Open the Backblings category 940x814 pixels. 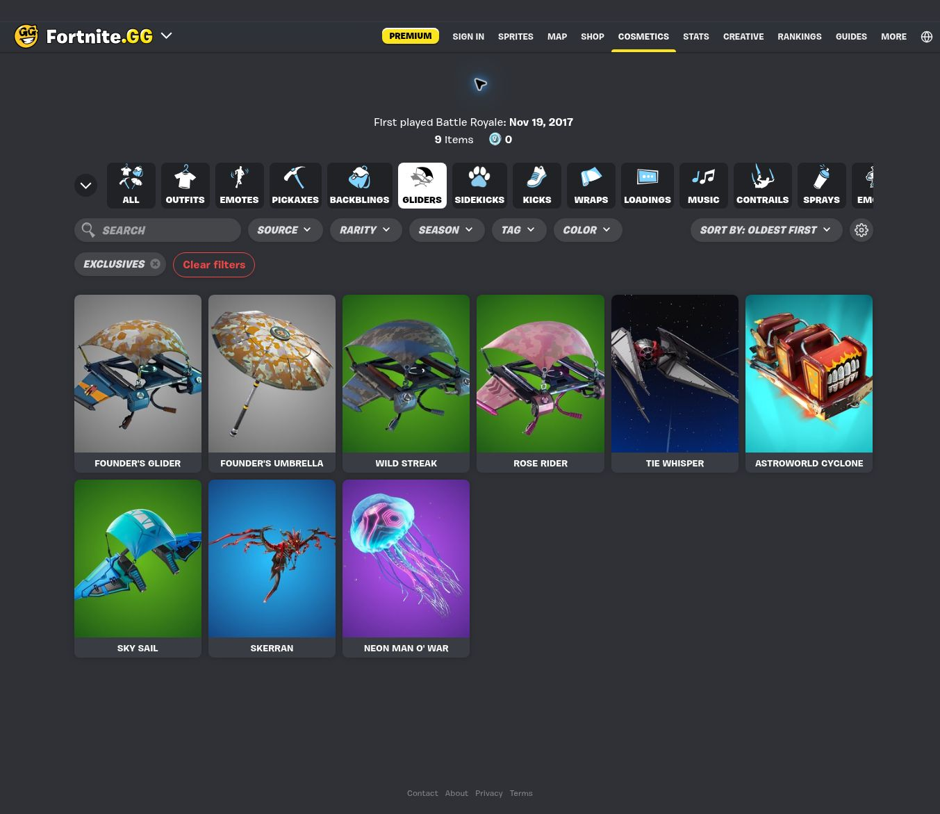pyautogui.click(x=359, y=186)
